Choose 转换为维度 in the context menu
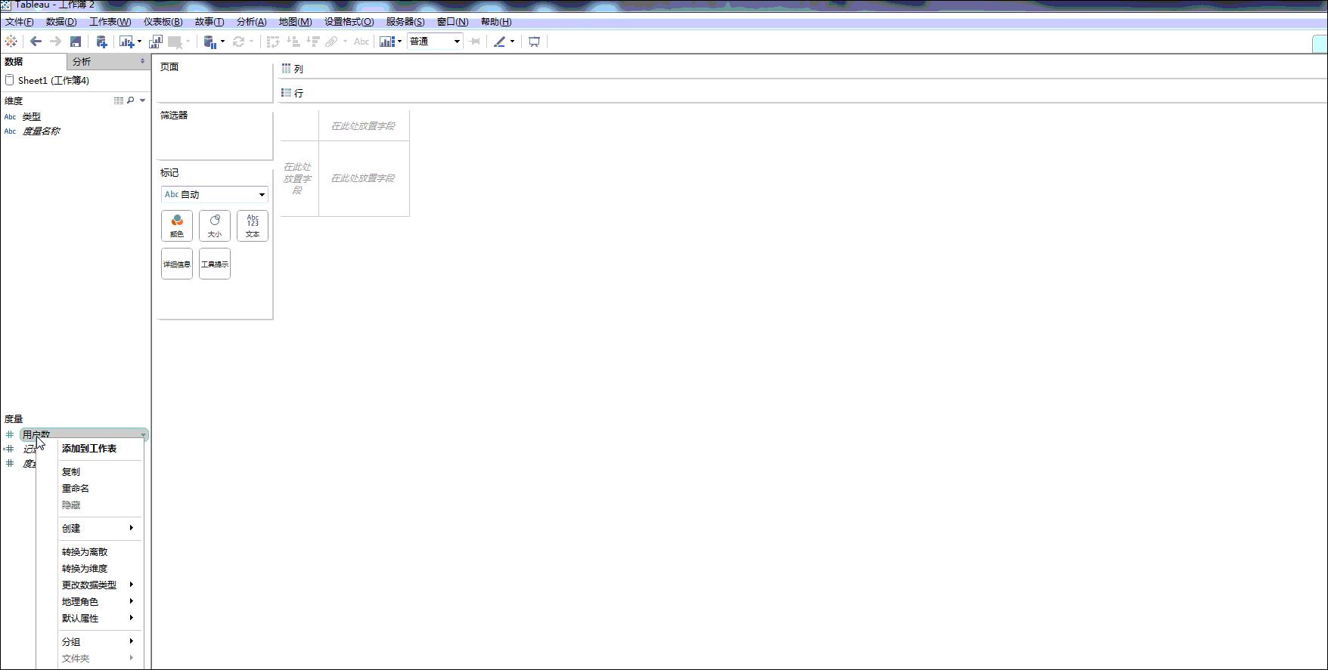 85,569
